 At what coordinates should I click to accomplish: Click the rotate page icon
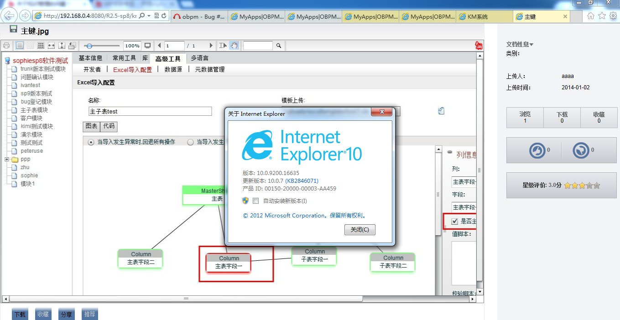72,46
